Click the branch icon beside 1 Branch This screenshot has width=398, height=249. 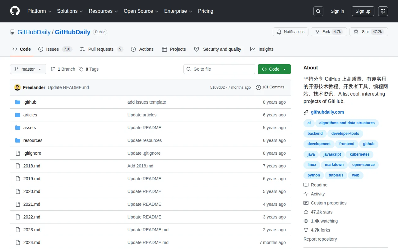(x=53, y=69)
